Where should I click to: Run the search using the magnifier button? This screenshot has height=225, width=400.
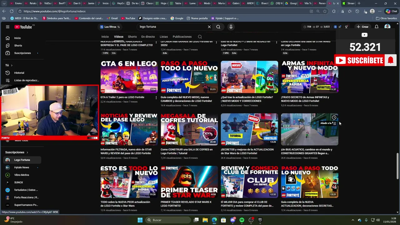218,27
